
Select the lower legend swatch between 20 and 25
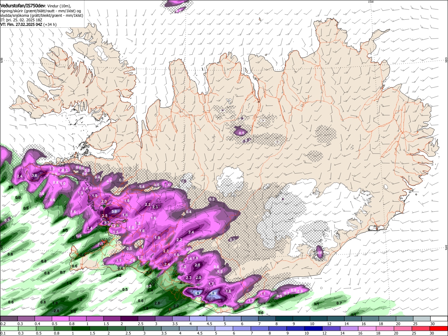(x=403, y=328)
